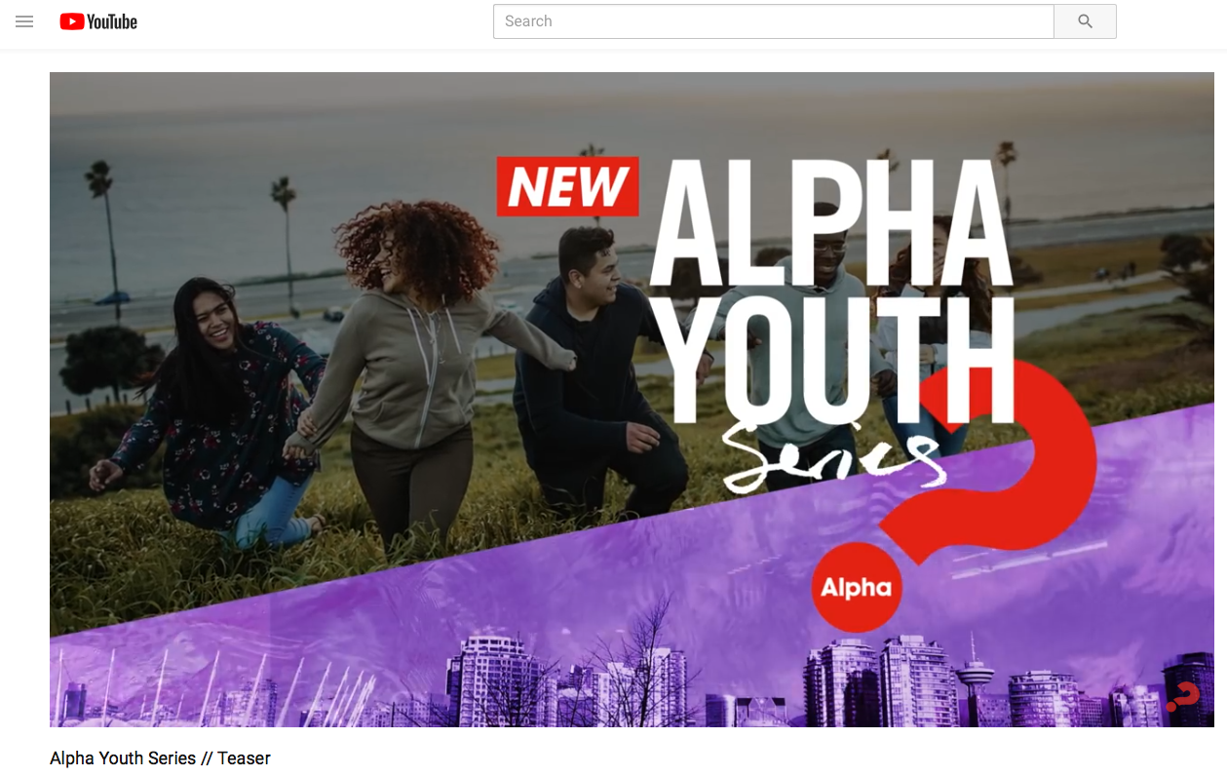Click the channel watermark in video corner
1227x777 pixels.
(1183, 697)
